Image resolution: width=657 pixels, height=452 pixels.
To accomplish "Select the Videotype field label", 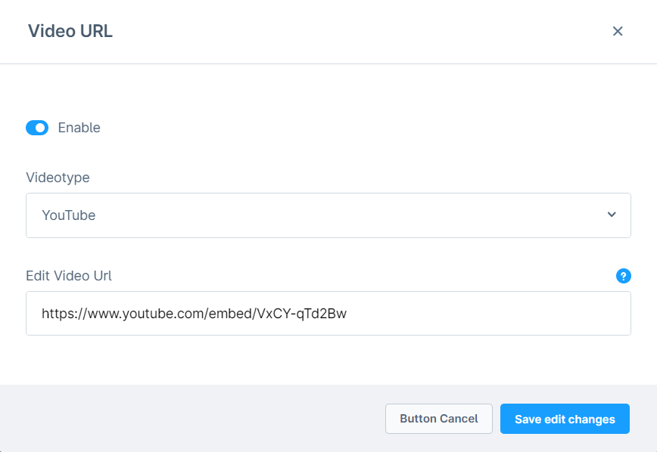I will [58, 177].
